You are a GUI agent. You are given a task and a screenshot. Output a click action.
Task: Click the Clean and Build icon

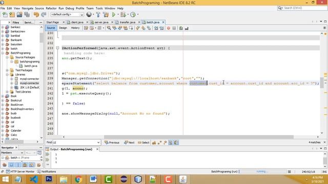[x=106, y=15]
